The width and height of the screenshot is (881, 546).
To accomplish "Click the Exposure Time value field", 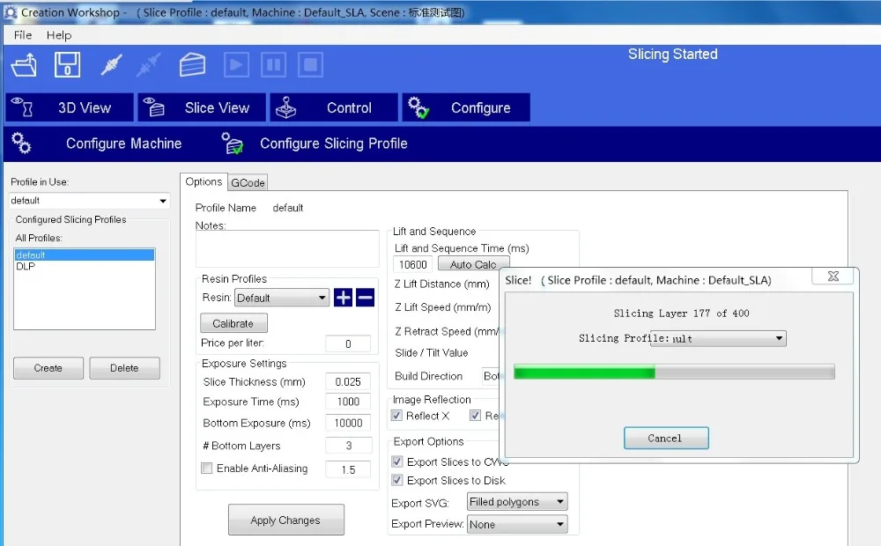I will [348, 402].
